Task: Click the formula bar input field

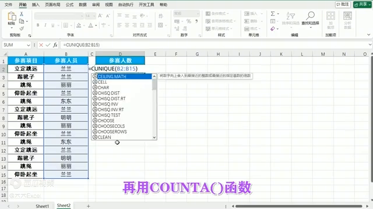Action: [x=214, y=45]
